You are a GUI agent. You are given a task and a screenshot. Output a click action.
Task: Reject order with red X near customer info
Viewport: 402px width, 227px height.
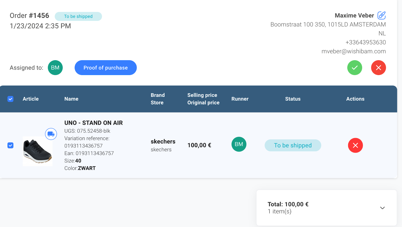click(378, 68)
